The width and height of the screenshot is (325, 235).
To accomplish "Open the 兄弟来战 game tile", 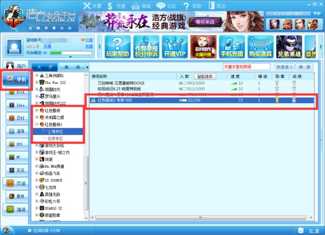I will pos(289,47).
